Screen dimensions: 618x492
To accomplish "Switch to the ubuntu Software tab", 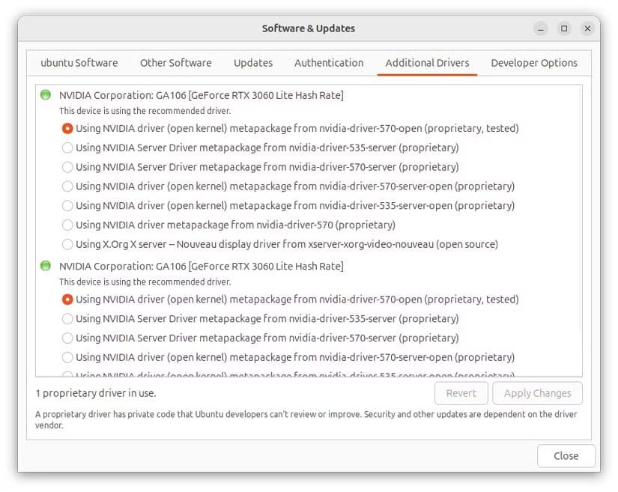I will point(79,63).
